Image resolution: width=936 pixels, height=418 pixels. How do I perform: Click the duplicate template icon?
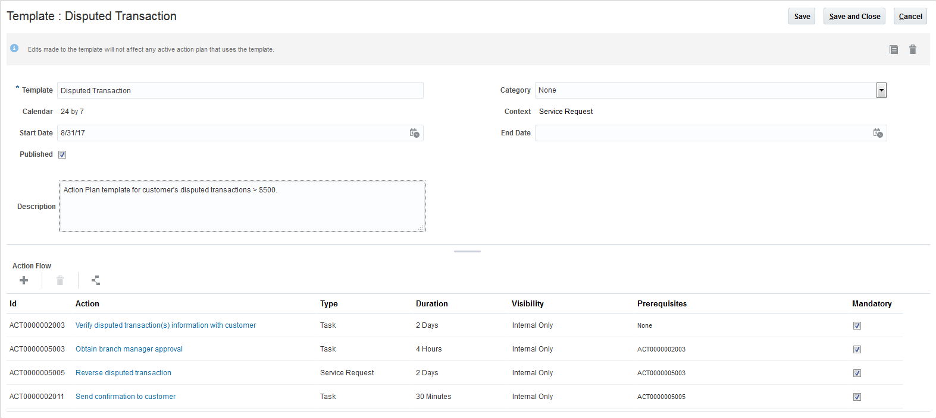tap(893, 50)
